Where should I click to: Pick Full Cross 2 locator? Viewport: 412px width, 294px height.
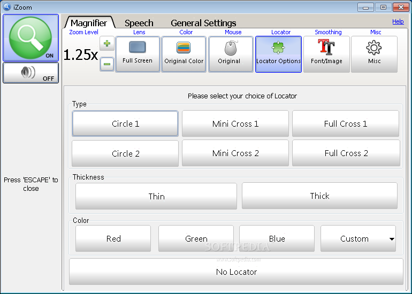[346, 153]
